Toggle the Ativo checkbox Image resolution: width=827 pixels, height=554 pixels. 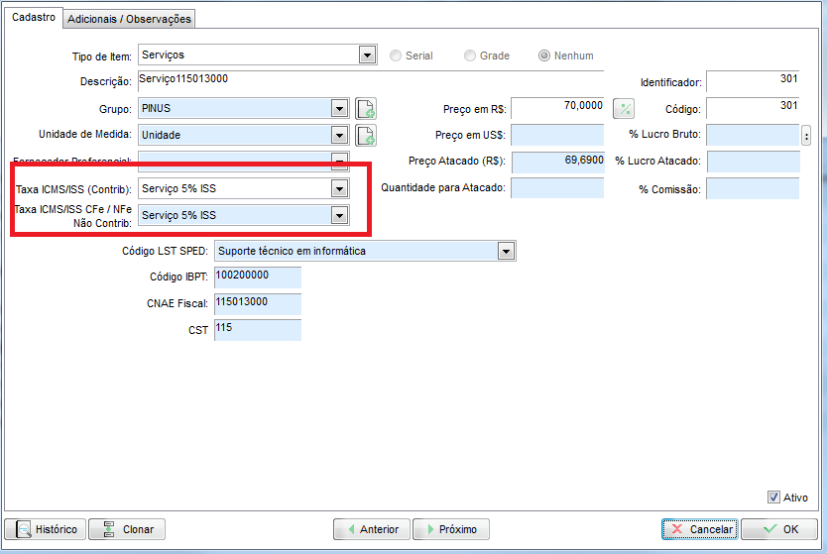tap(774, 498)
